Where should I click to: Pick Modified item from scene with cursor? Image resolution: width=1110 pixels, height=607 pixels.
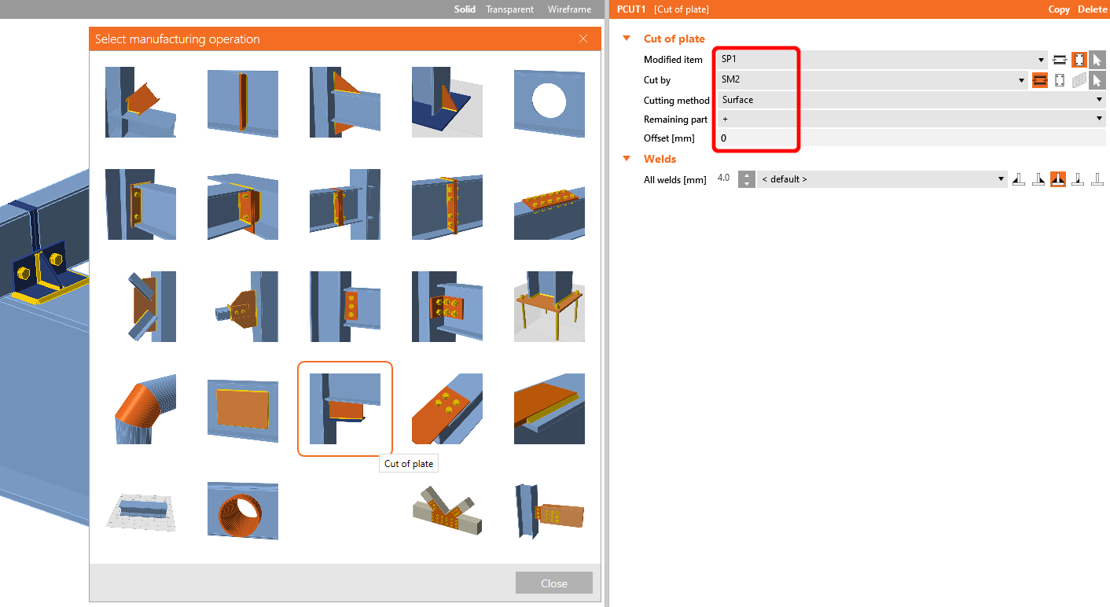tap(1097, 60)
